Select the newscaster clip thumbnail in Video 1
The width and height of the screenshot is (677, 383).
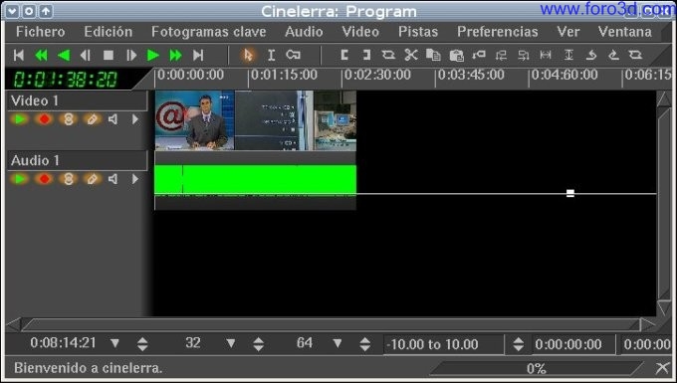pos(195,120)
